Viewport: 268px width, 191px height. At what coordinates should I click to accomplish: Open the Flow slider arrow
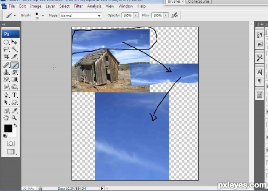[165, 15]
